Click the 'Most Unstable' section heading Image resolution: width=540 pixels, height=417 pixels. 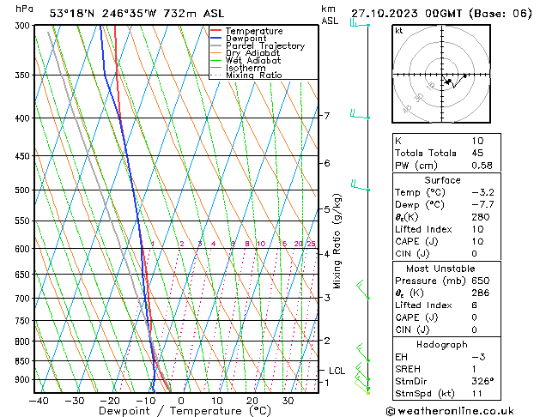[440, 269]
